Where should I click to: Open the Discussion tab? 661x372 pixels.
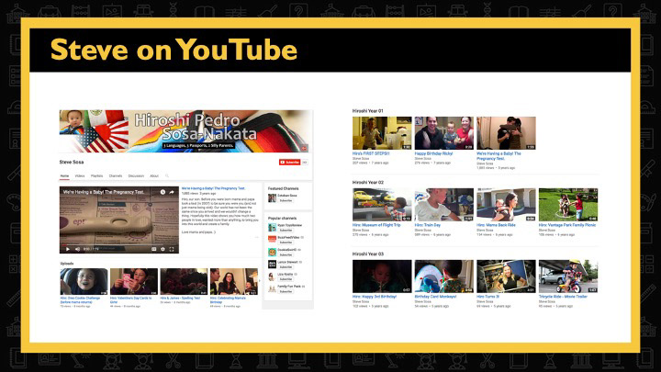click(x=136, y=175)
